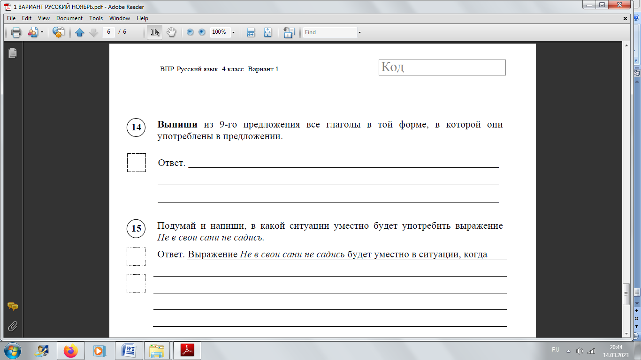Click the task number 15 circle
The height and width of the screenshot is (360, 641).
coord(136,228)
